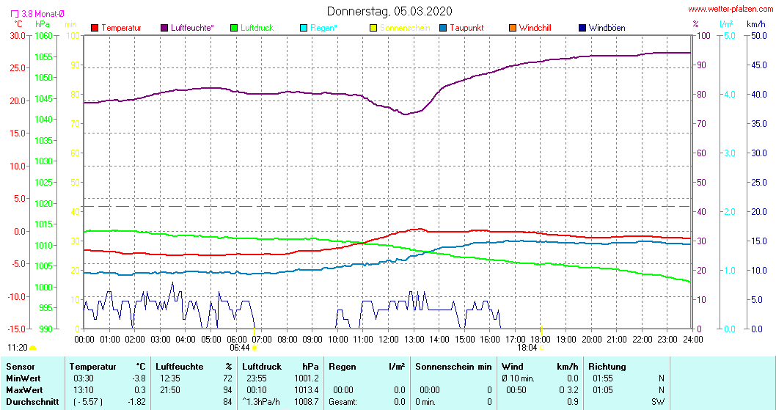This screenshot has height=410, width=776.
Task: Click the sunset icon next to 18:04
Action: click(x=542, y=348)
